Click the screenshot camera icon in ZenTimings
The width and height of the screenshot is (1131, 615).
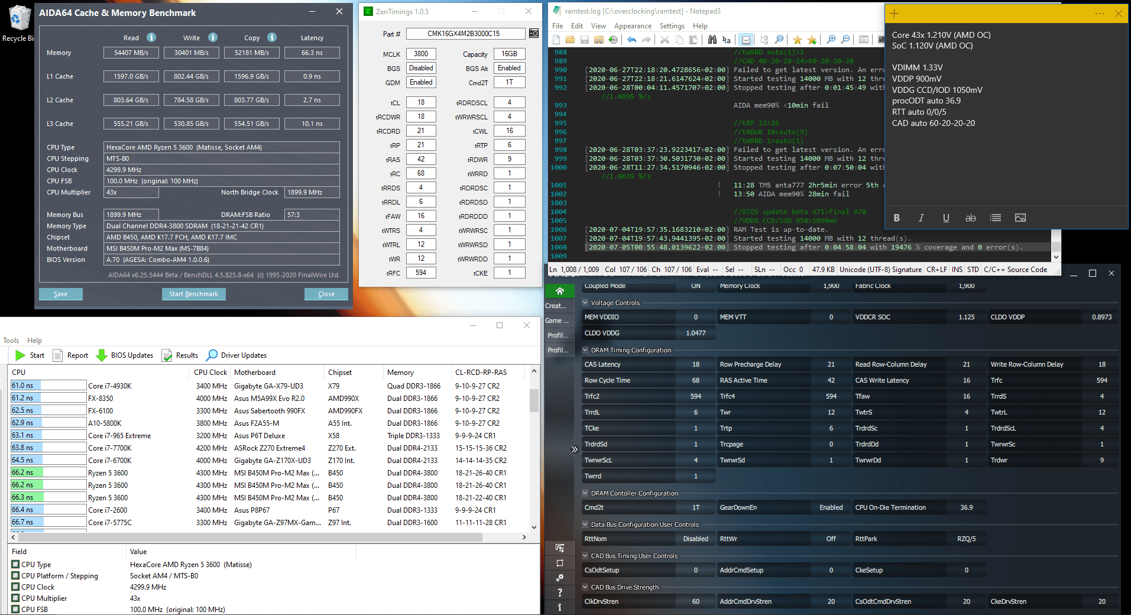pos(534,34)
